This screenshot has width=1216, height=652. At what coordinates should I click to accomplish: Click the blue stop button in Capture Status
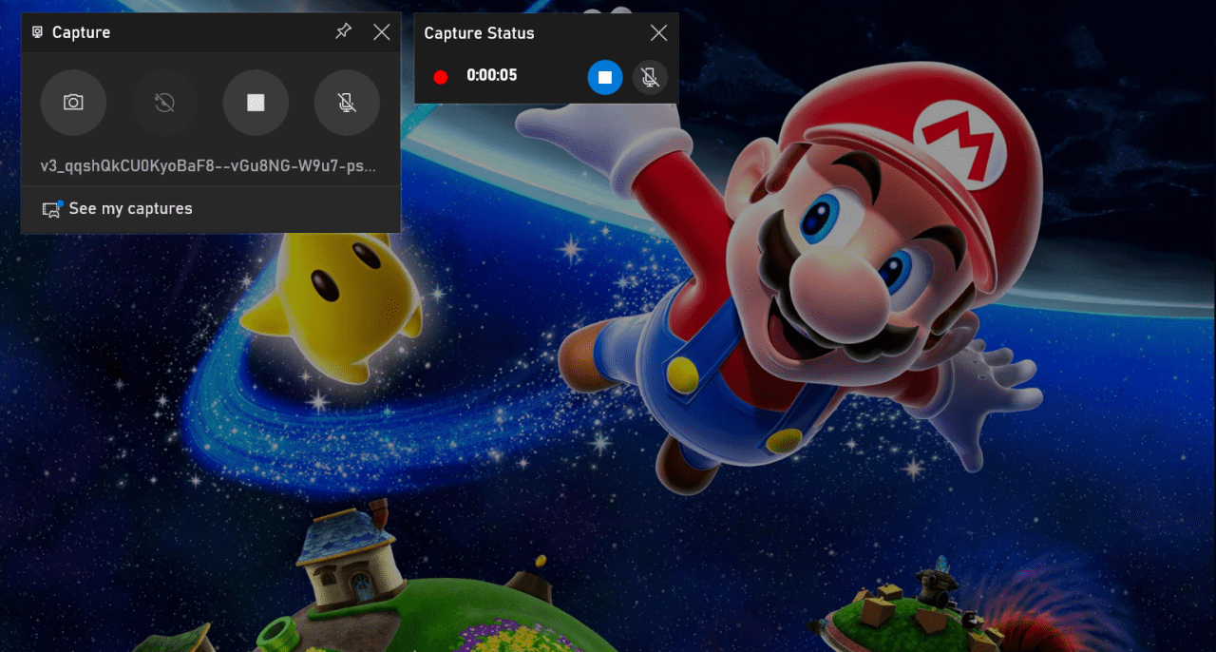point(605,77)
